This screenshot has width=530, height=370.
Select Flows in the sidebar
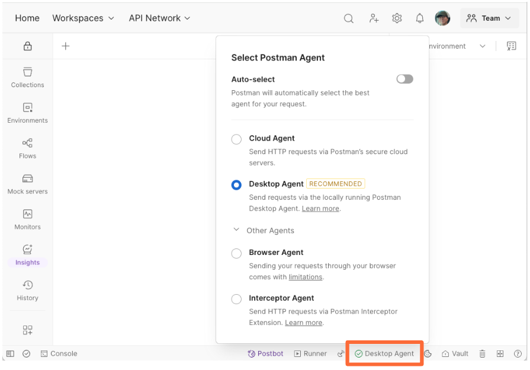27,149
